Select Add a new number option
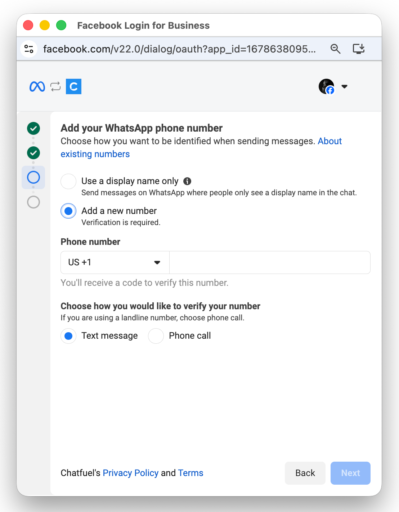Viewport: 399px width, 512px height. click(68, 211)
